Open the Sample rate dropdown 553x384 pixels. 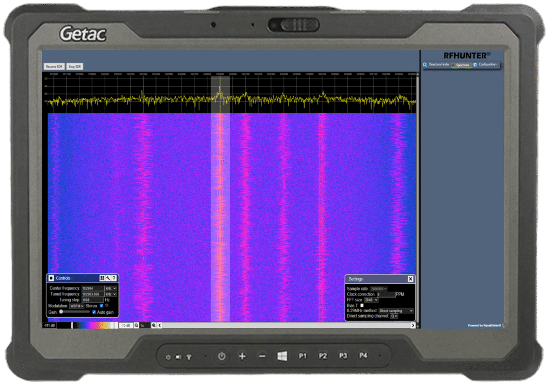pyautogui.click(x=379, y=289)
